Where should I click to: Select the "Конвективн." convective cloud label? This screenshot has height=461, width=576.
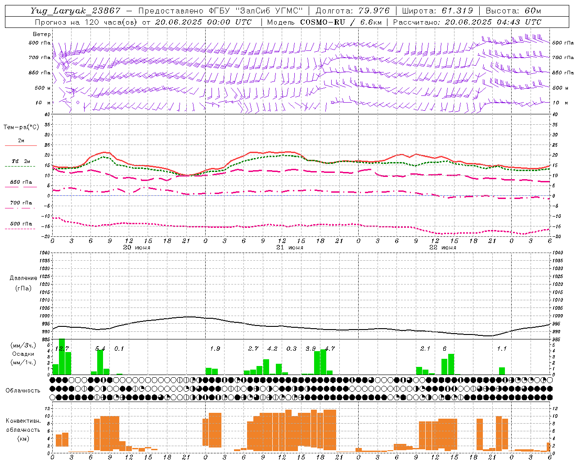23,421
